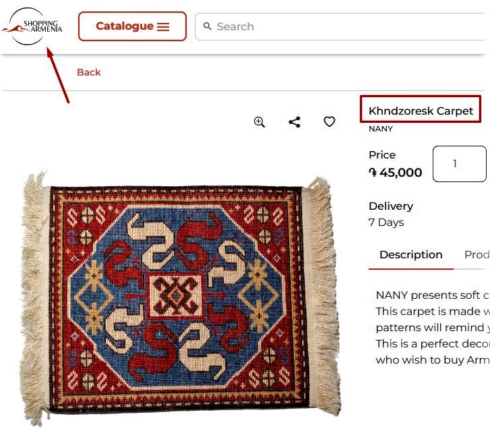Click the 7 Days delivery time
Image resolution: width=490 pixels, height=429 pixels.
coord(386,223)
